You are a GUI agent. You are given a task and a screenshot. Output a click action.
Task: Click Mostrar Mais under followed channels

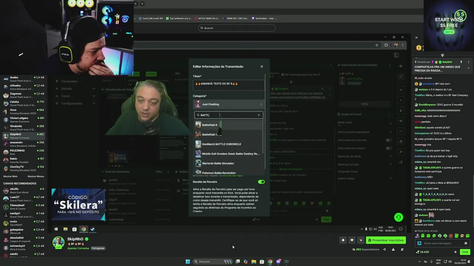click(x=10, y=176)
